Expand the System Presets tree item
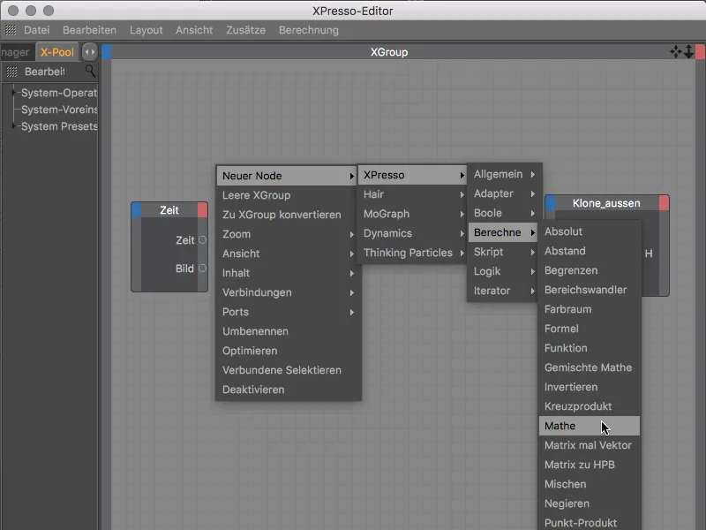 pyautogui.click(x=13, y=126)
